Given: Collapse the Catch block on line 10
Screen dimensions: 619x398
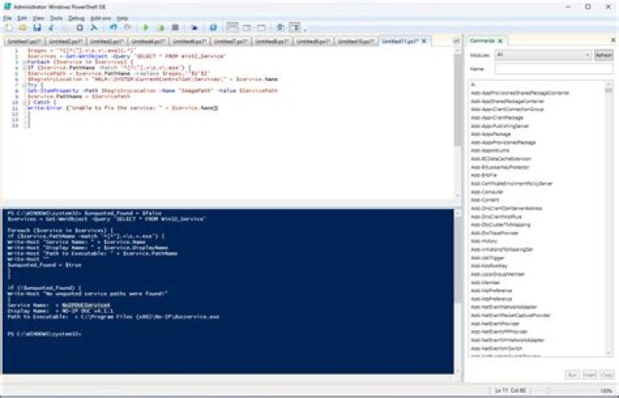Looking at the screenshot, I should pos(24,102).
